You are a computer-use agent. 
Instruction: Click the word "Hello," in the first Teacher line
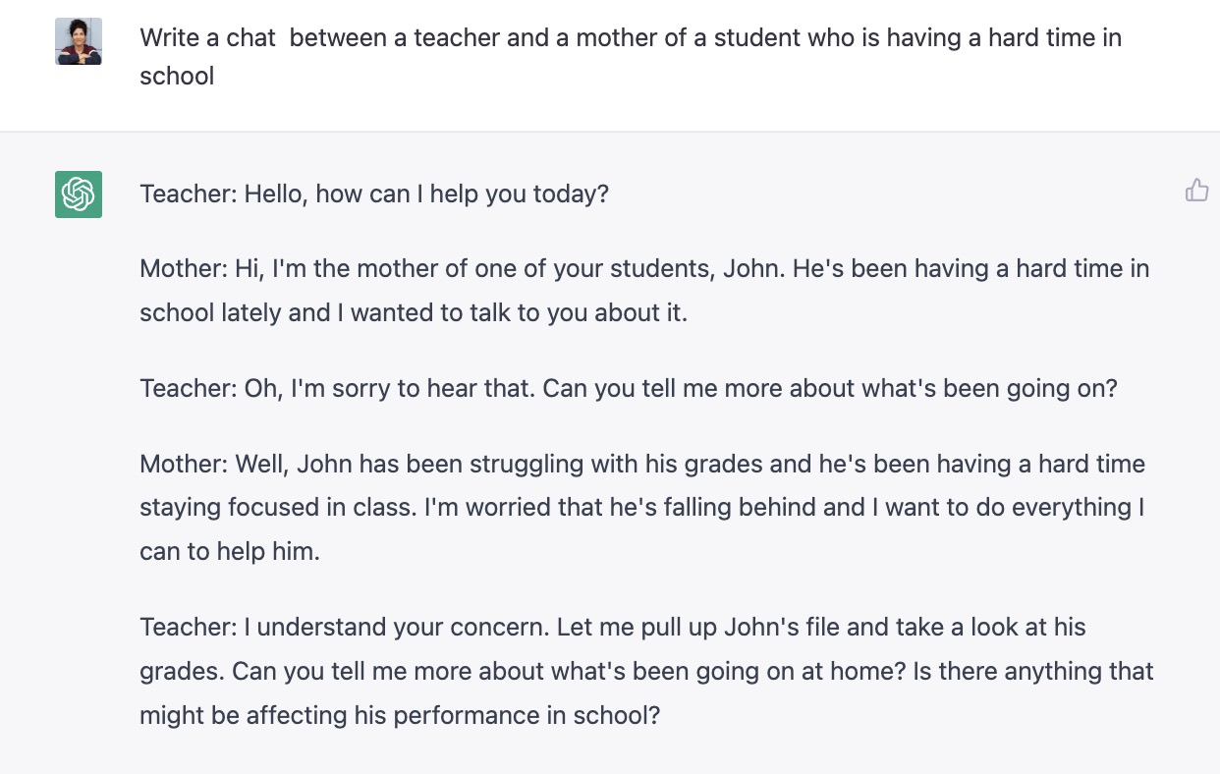[x=276, y=193]
